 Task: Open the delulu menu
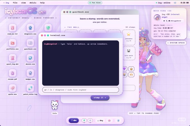(33, 3)
